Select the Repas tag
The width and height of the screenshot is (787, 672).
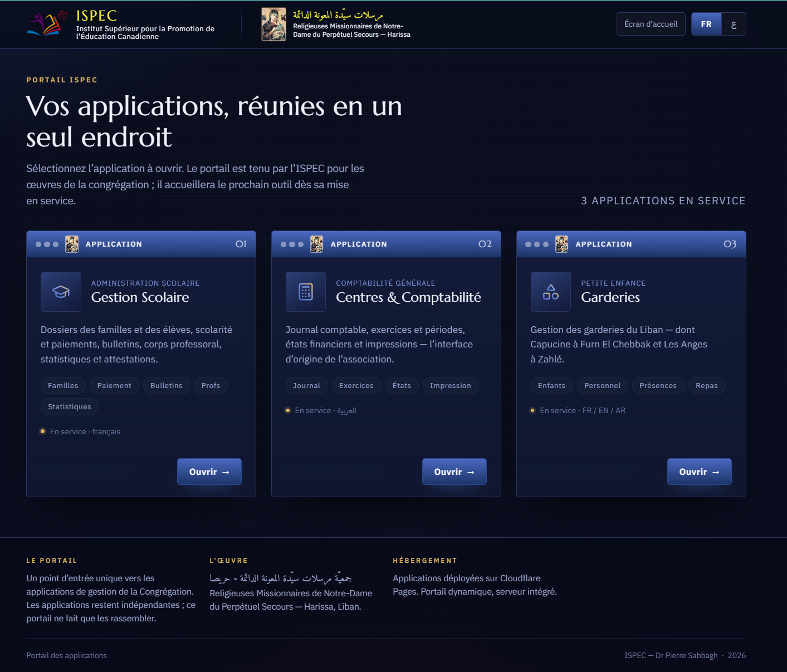pos(707,385)
